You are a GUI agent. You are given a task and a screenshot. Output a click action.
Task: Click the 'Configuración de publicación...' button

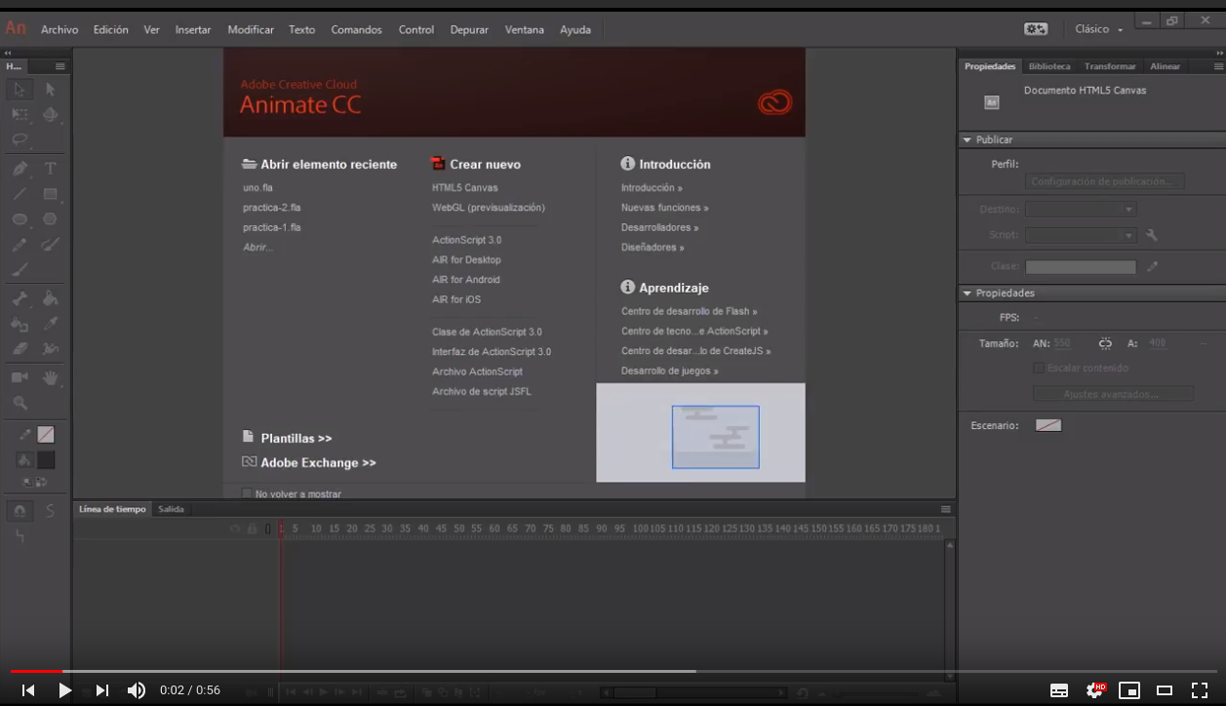(x=1105, y=181)
